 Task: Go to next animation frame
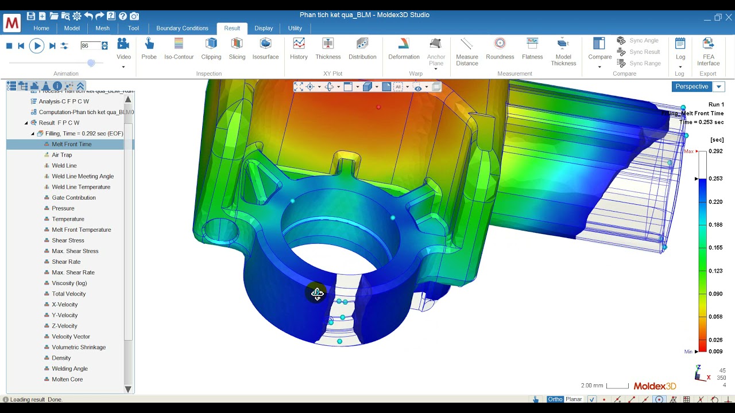click(x=52, y=46)
